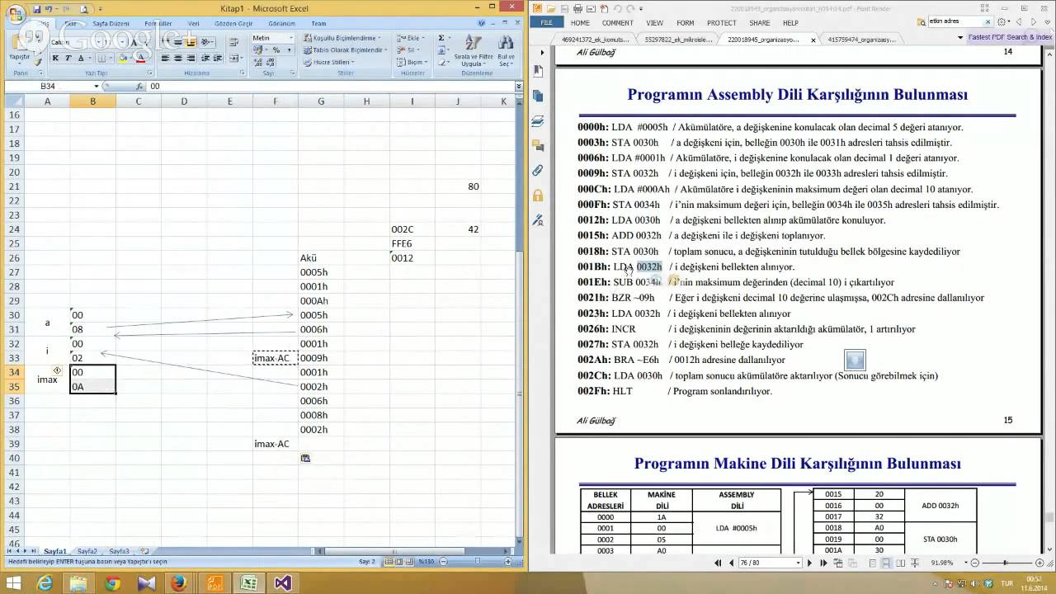Click Yapıştır paste button
Image resolution: width=1056 pixels, height=594 pixels.
click(x=18, y=51)
